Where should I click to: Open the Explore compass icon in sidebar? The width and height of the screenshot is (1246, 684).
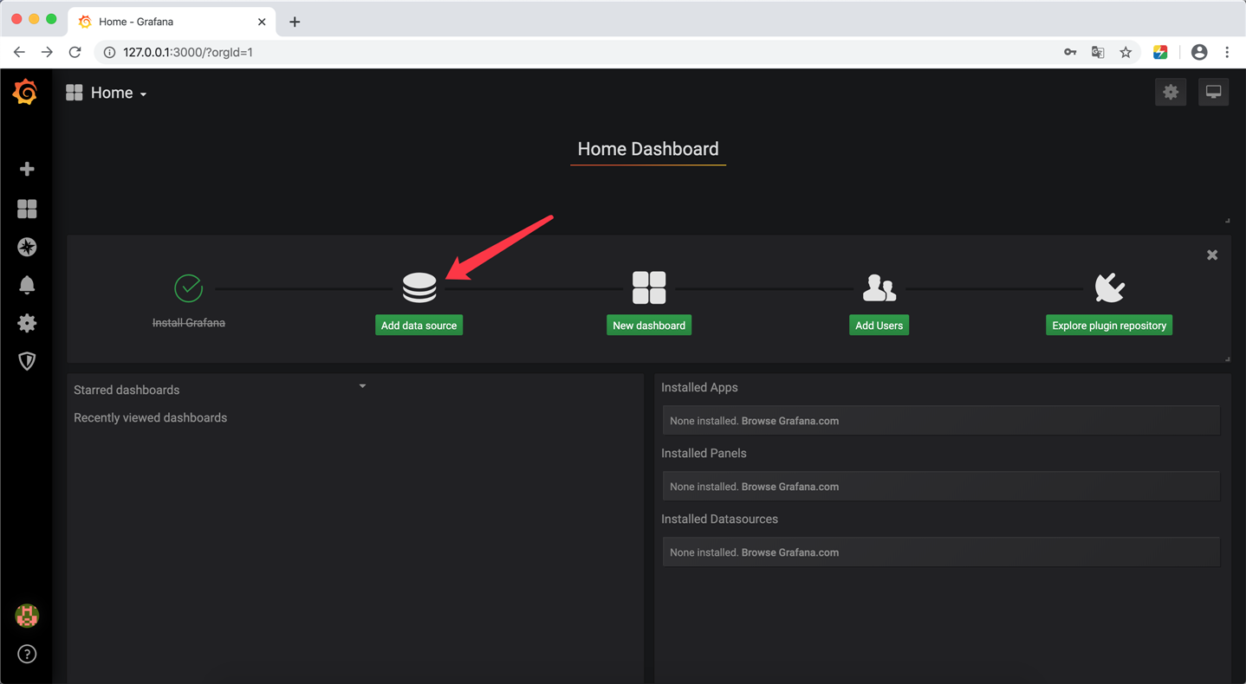coord(27,247)
